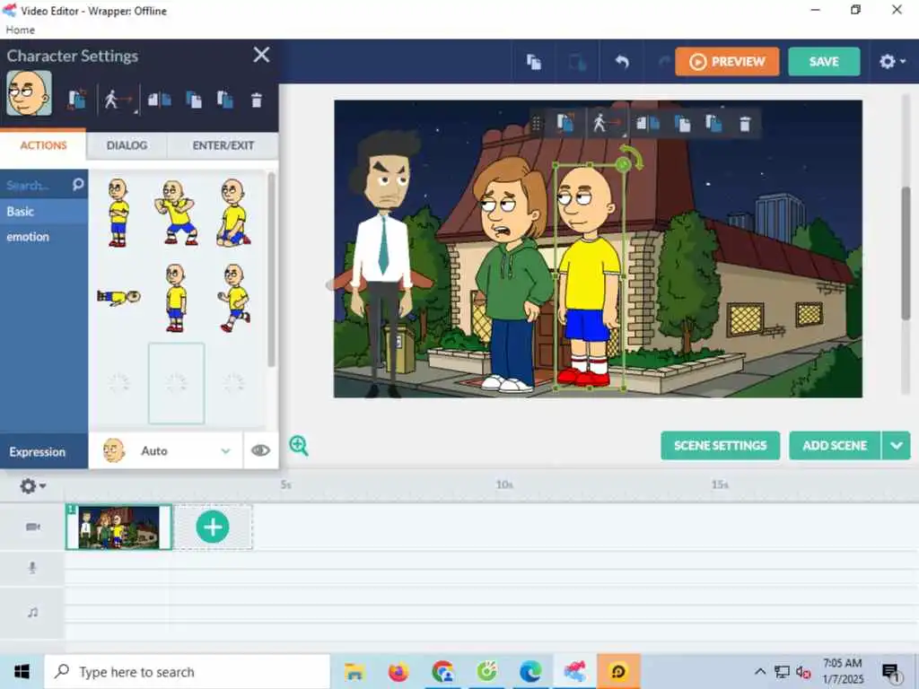This screenshot has width=919, height=689.
Task: Click the swap character icon in Character Settings
Action: point(77,100)
